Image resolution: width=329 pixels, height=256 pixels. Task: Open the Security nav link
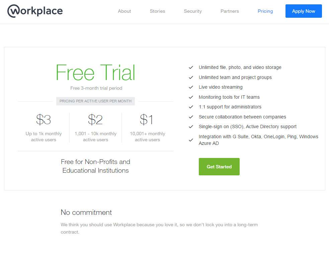[x=193, y=11]
